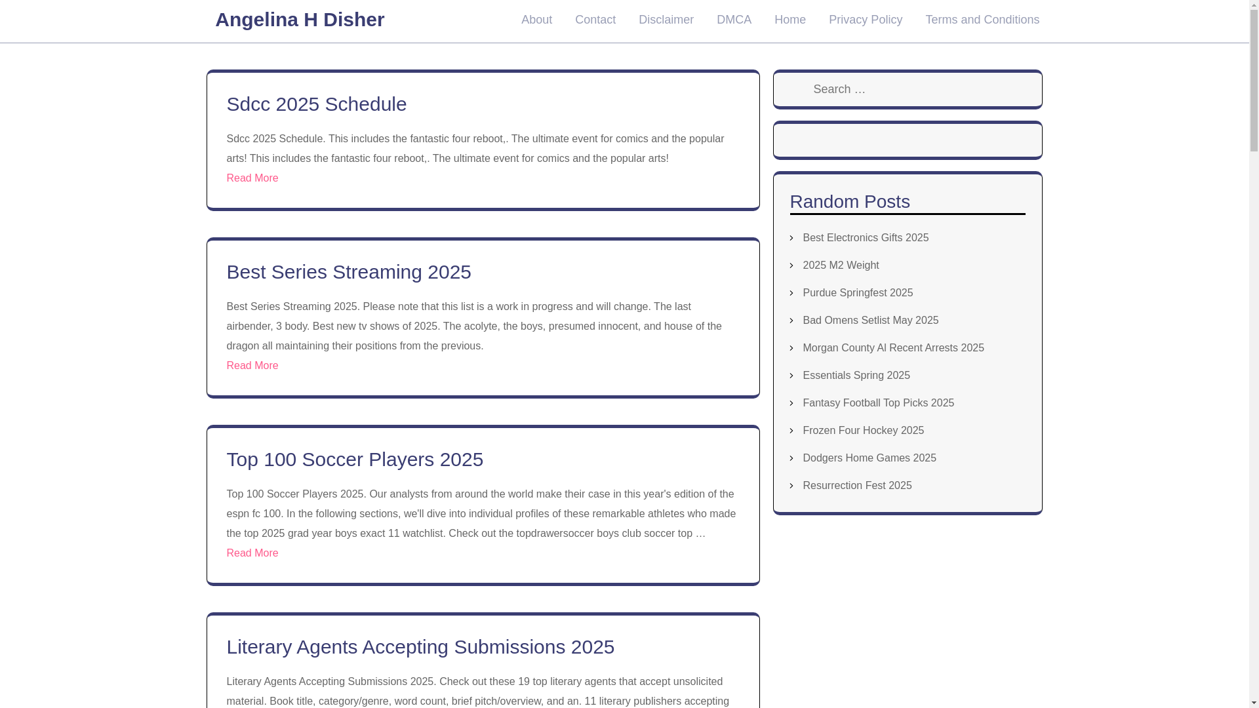Read More under Top 100 Soccer Players

(252, 553)
